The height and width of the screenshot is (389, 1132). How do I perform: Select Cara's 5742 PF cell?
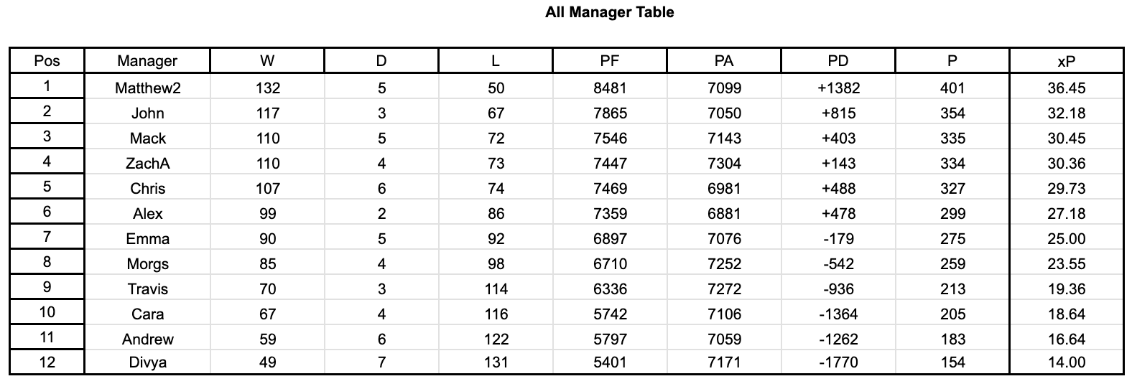(x=610, y=314)
